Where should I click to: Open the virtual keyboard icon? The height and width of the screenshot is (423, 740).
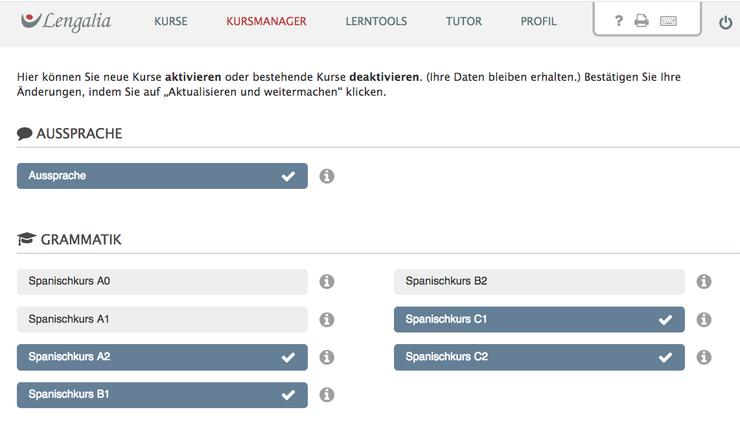[668, 21]
